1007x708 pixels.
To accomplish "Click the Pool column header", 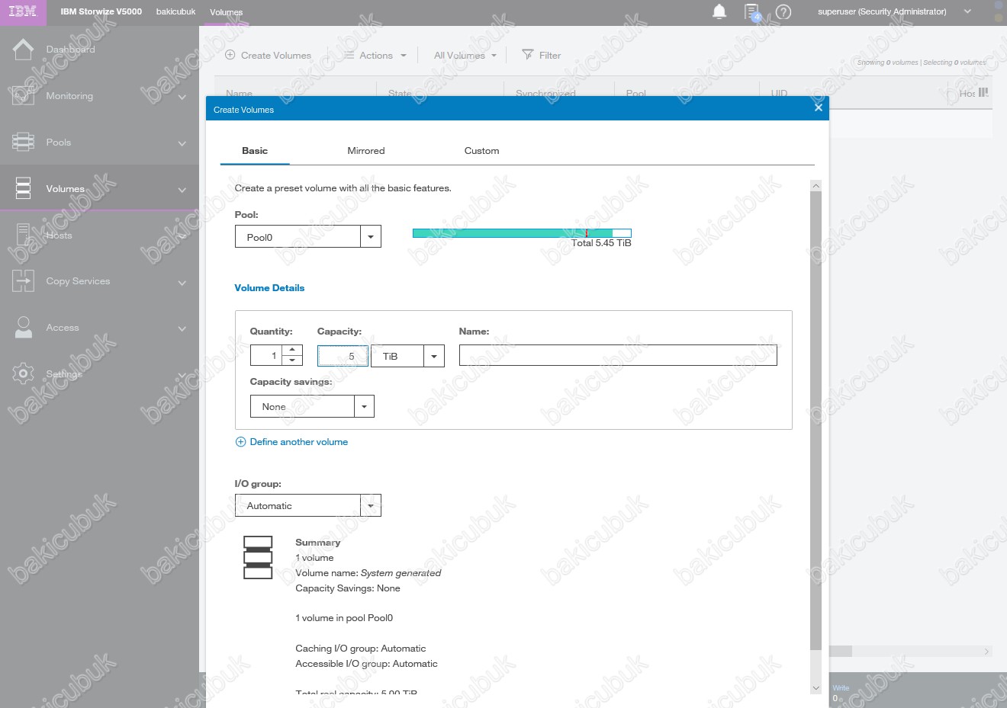I will point(636,94).
